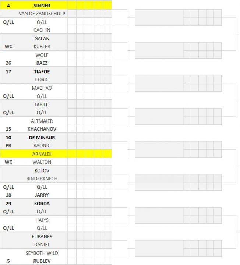Select the RINDERKNECH name cell

(42, 179)
